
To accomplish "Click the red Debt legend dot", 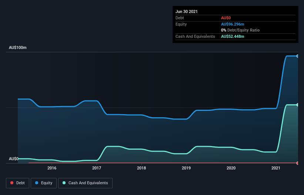I will click(12, 183).
